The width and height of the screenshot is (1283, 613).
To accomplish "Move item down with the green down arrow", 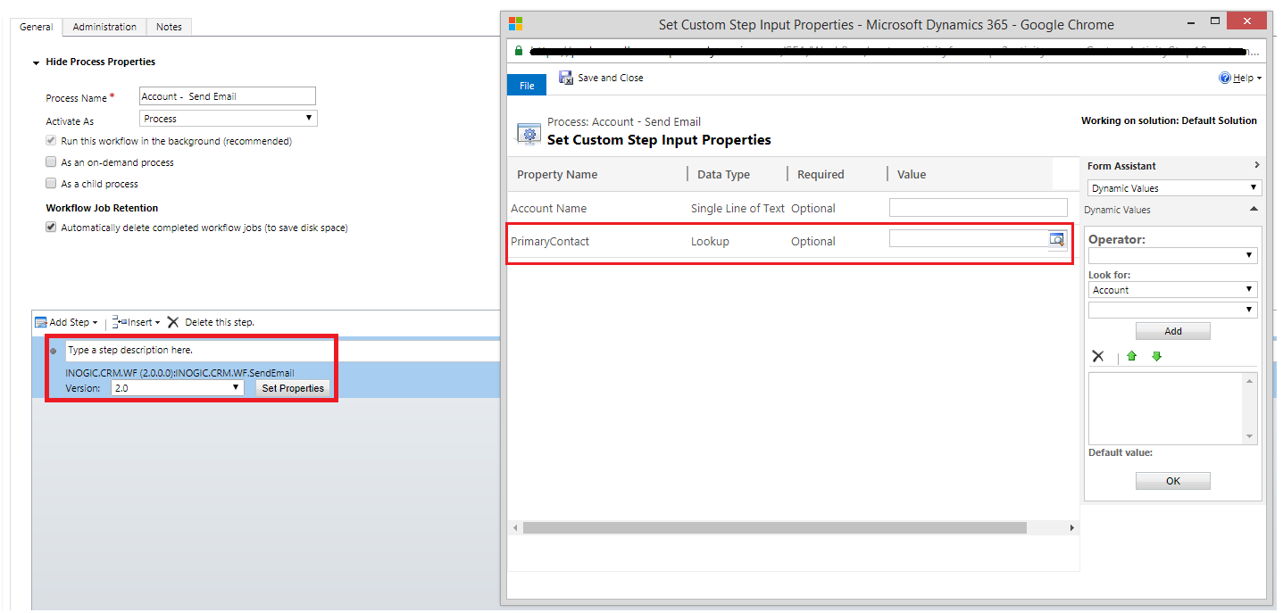I will (x=1156, y=356).
